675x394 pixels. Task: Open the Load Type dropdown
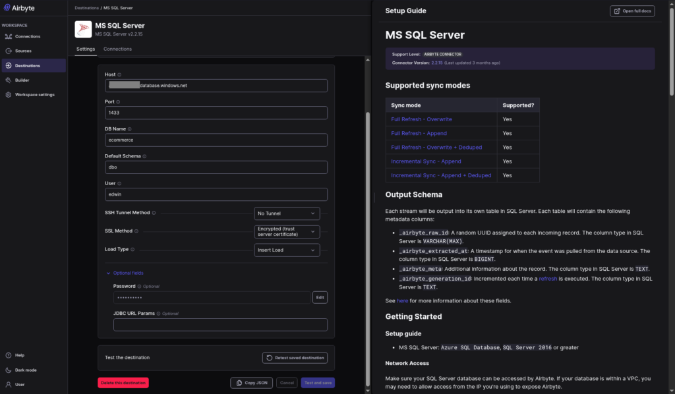point(287,250)
